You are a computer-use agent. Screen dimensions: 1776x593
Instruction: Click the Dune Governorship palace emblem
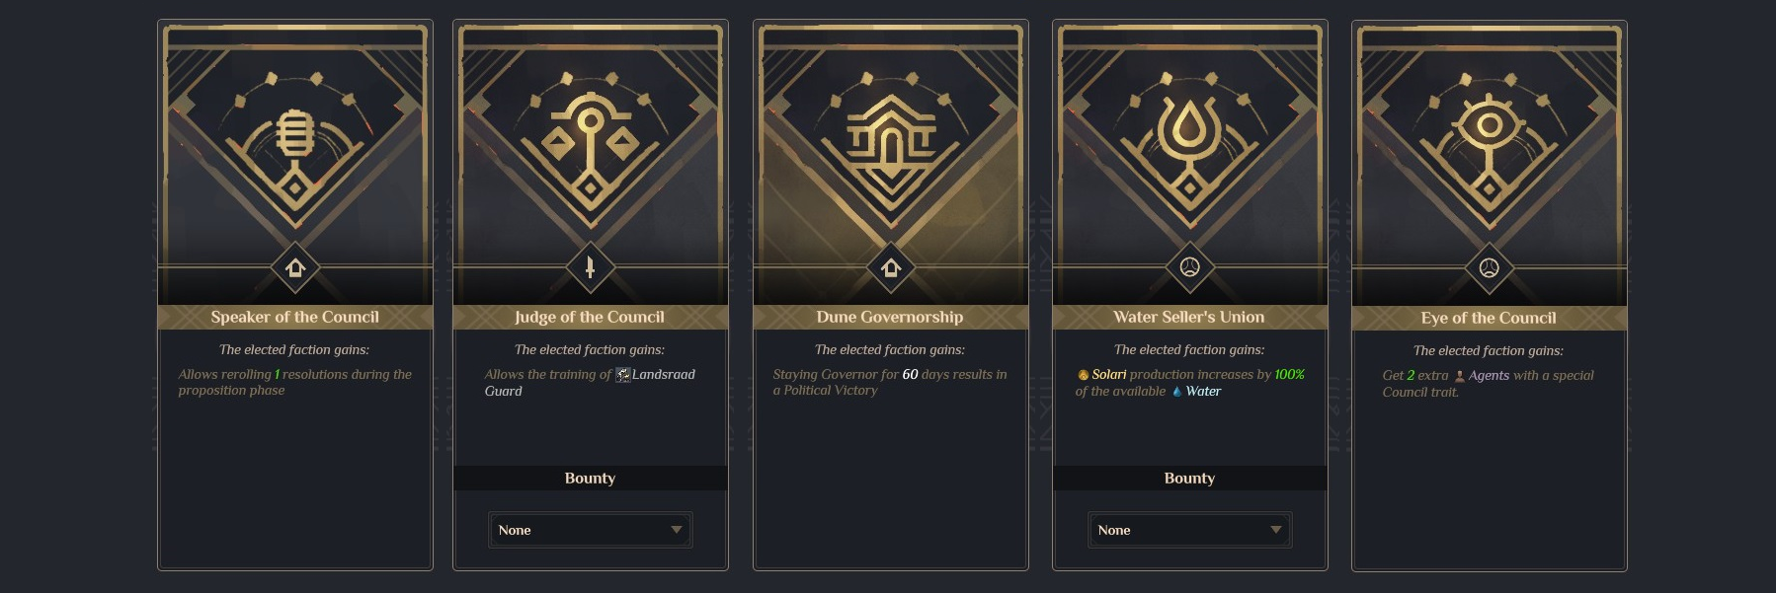(x=890, y=134)
